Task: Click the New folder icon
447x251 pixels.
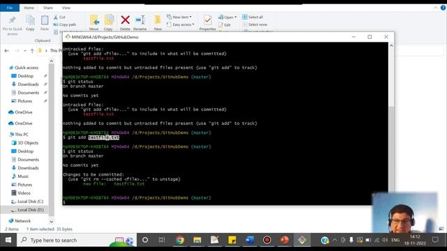Action: pyautogui.click(x=157, y=20)
